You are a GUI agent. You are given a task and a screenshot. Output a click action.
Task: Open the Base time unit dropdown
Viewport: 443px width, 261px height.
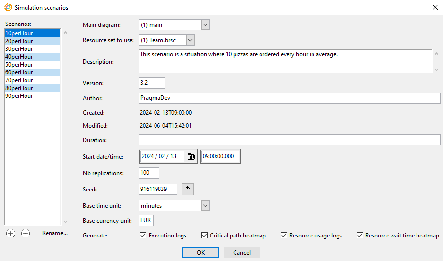(205, 206)
